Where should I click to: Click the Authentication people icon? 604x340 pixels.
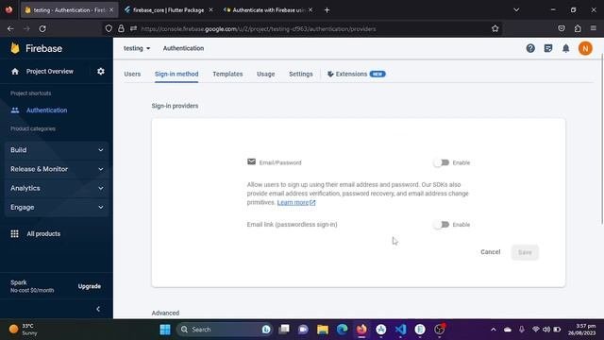pyautogui.click(x=15, y=110)
